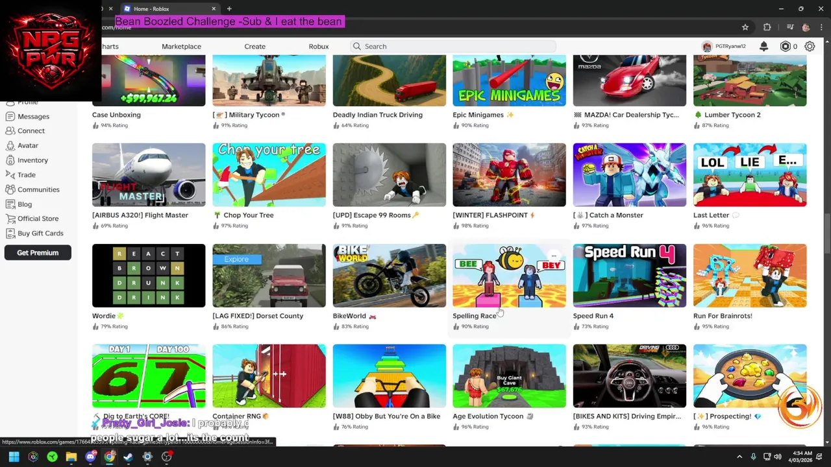
Task: Click the Roblox search field
Action: click(453, 47)
